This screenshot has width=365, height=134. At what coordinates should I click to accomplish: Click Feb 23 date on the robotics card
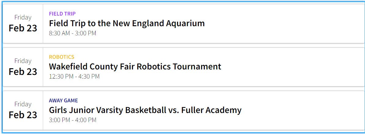coord(23,72)
